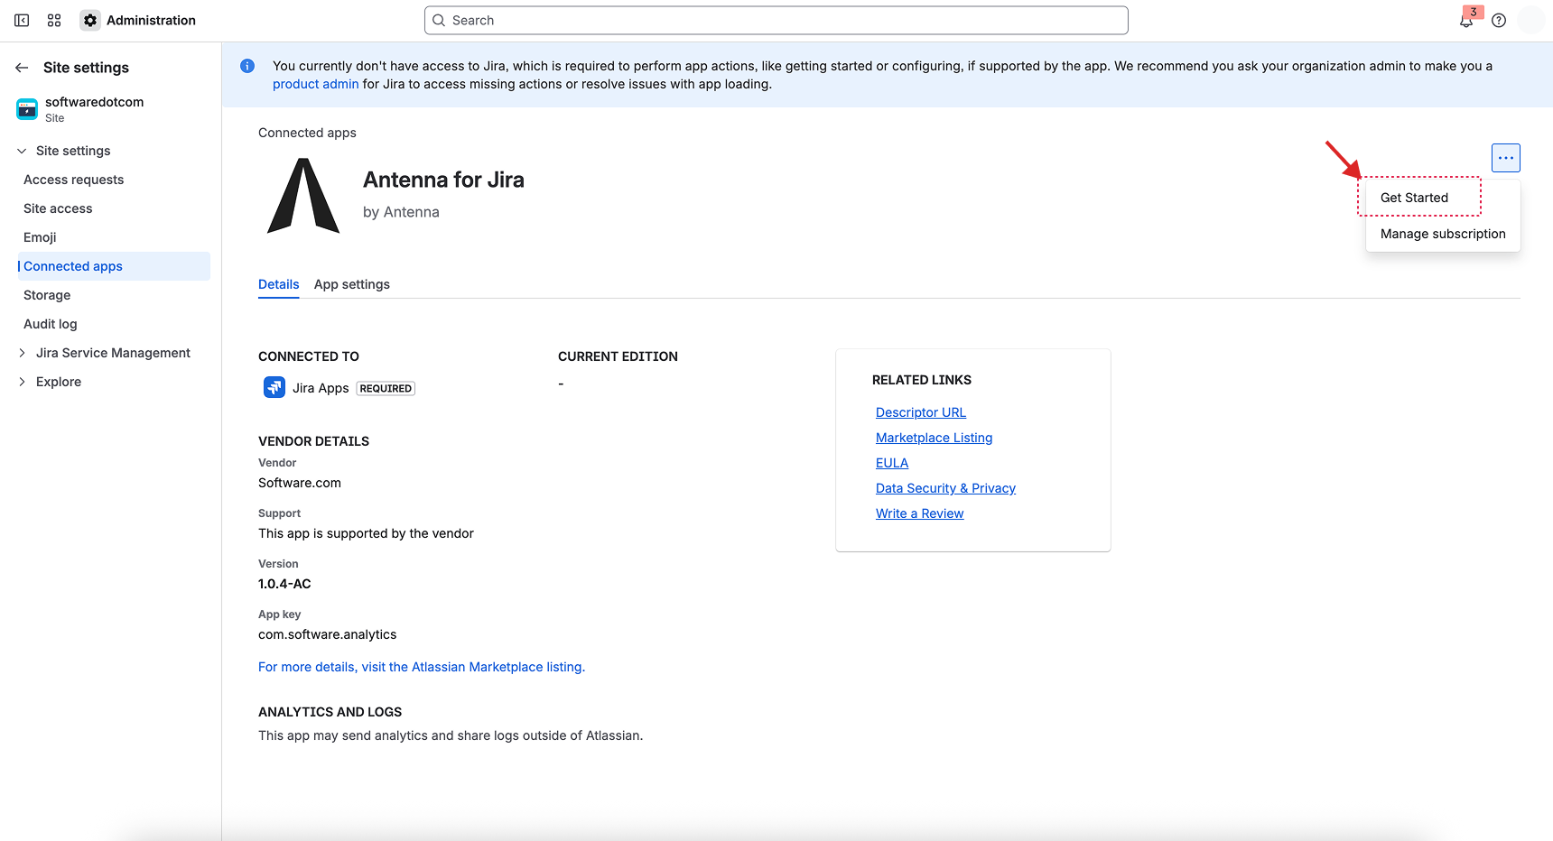Open Data Security & Privacy link
The height and width of the screenshot is (841, 1553).
(x=945, y=488)
